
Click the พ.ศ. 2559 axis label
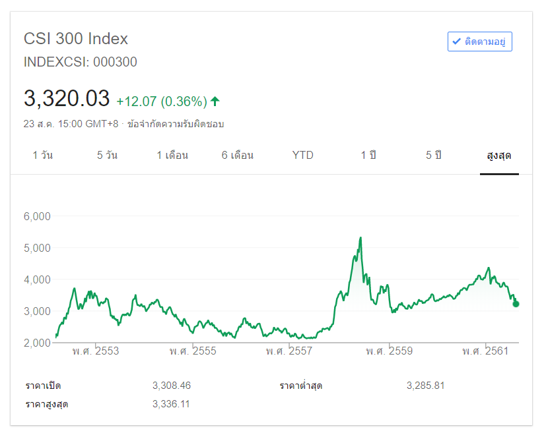[389, 351]
